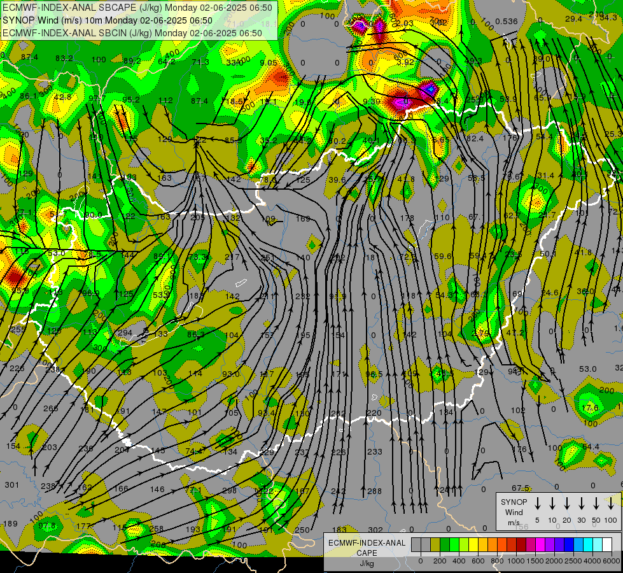Click the 9.05 value on the map

tap(269, 63)
